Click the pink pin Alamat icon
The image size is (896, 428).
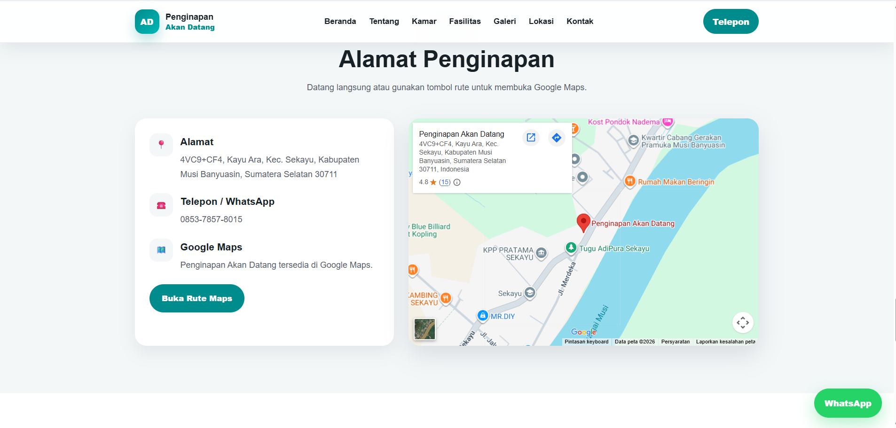pos(161,145)
